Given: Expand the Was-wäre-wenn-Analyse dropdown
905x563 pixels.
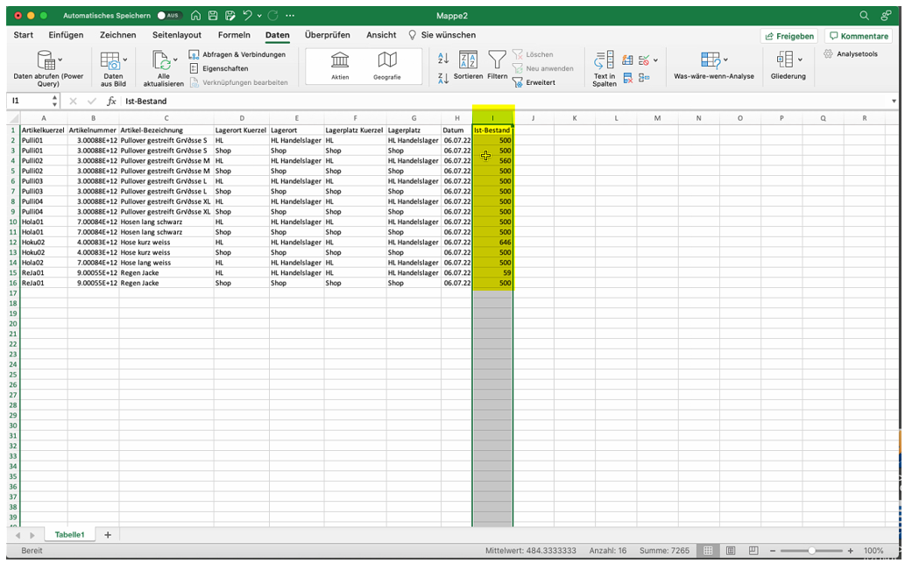Looking at the screenshot, I should tap(725, 60).
